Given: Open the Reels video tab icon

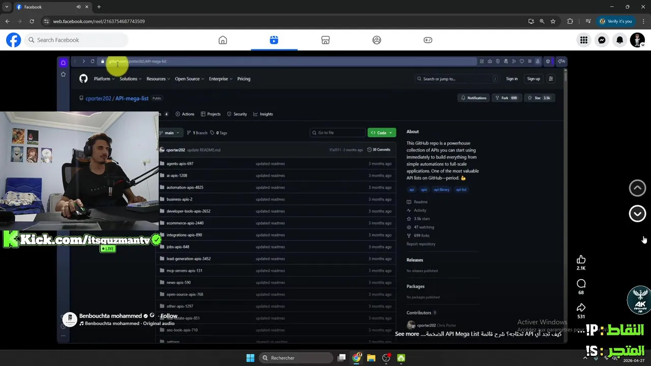Looking at the screenshot, I should click(274, 40).
